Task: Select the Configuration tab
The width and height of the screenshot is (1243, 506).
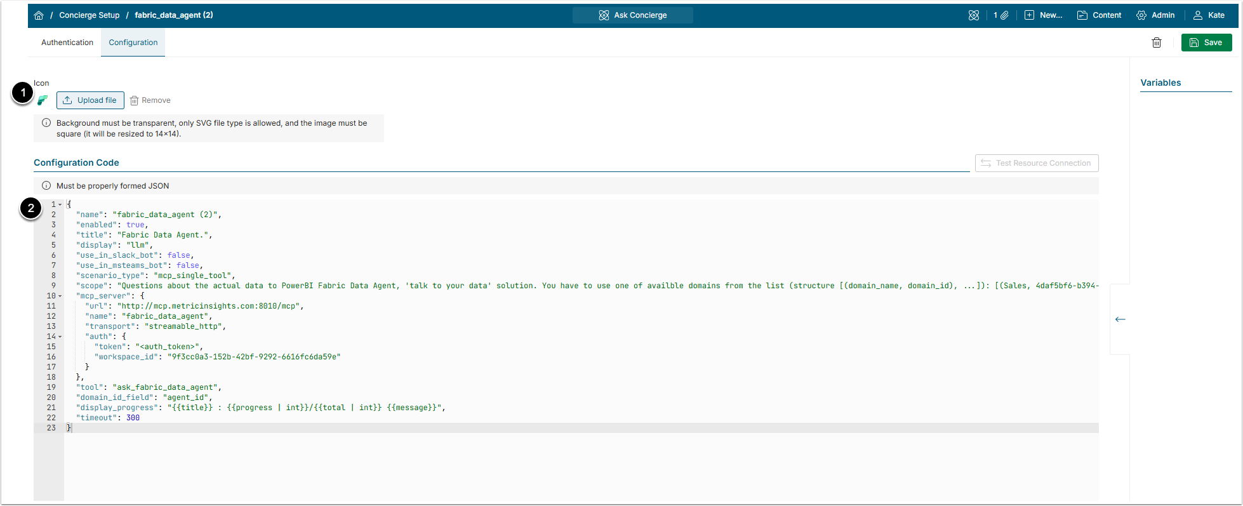Action: pyautogui.click(x=133, y=43)
